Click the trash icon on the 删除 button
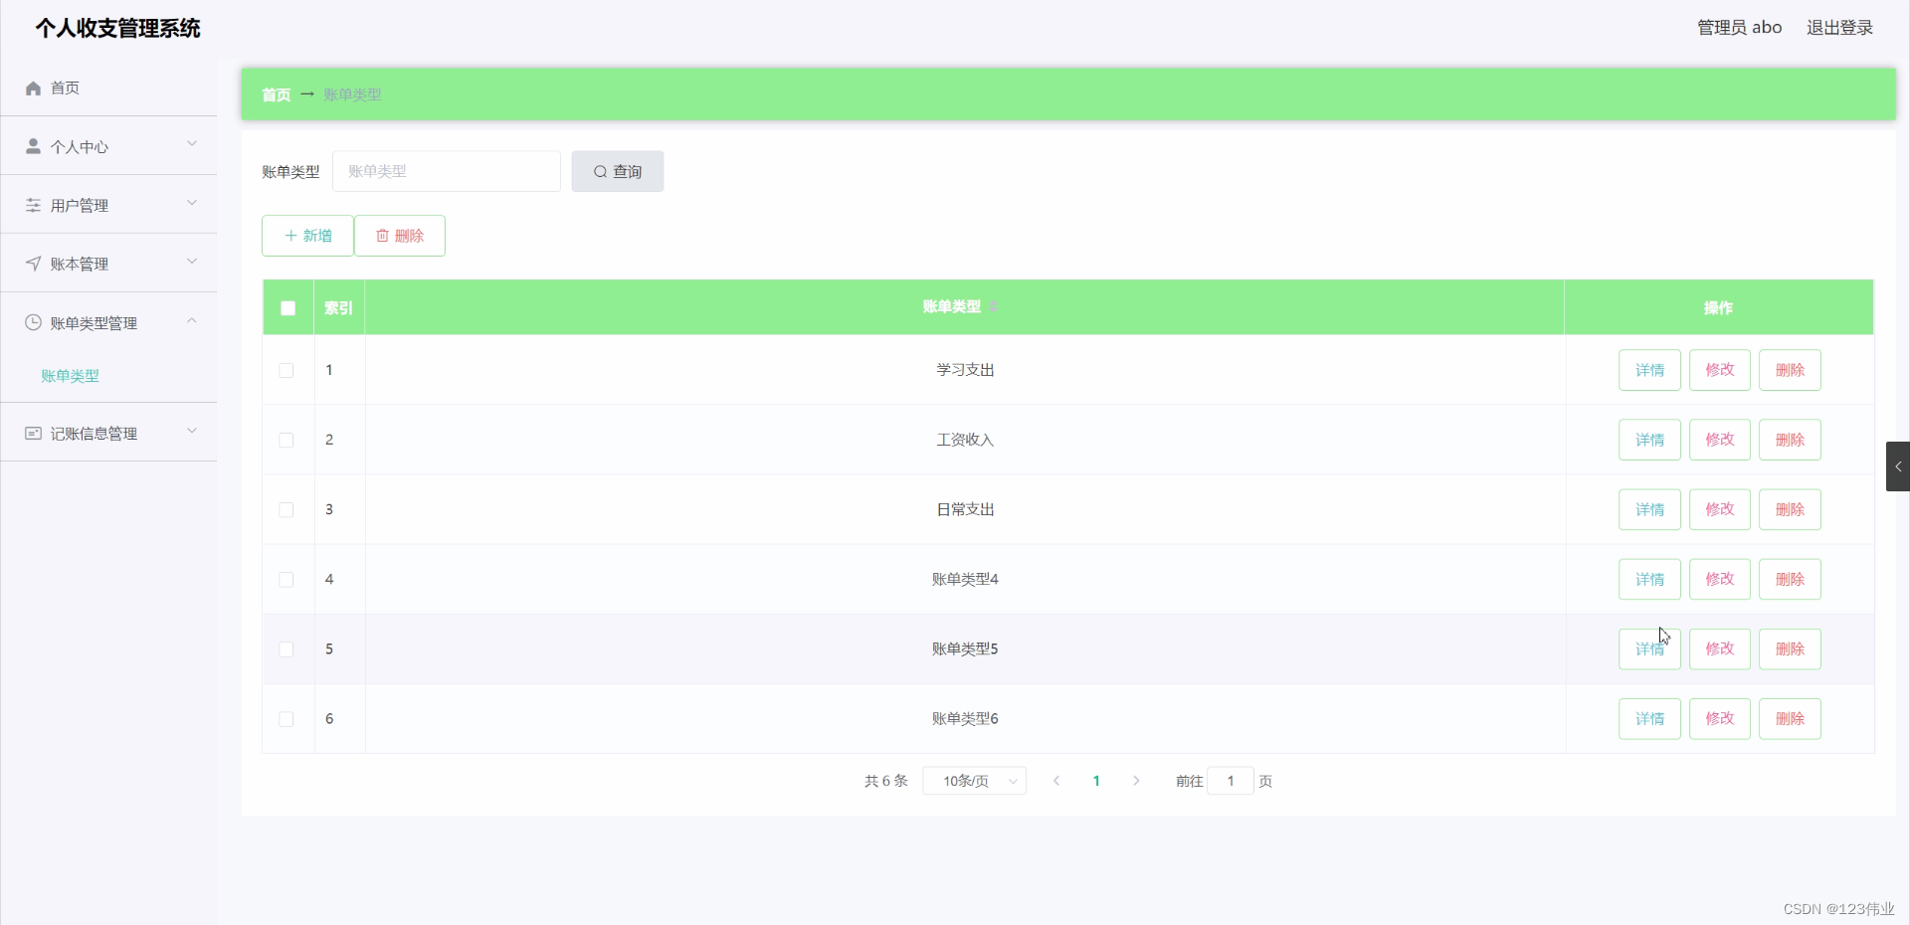 [x=384, y=236]
